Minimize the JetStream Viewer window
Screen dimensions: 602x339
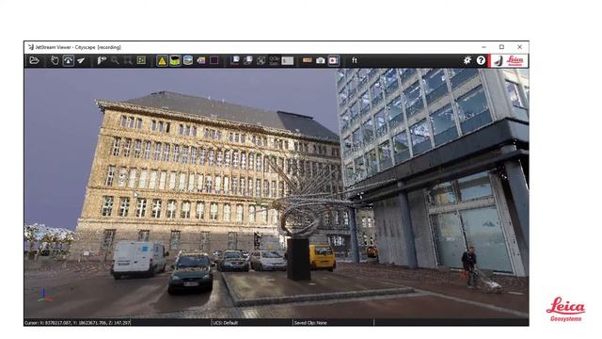click(x=483, y=47)
